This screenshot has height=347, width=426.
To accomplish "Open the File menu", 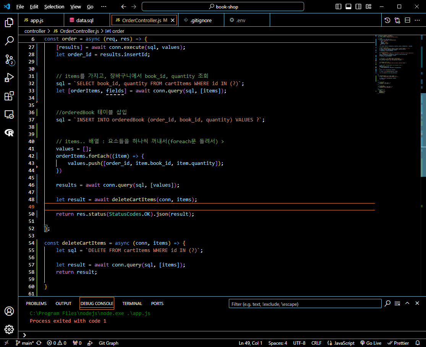I will point(20,7).
